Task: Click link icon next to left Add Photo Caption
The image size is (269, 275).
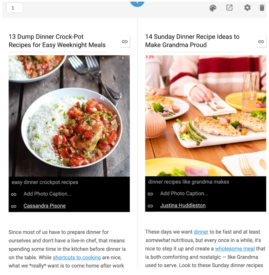Action: coord(14,194)
